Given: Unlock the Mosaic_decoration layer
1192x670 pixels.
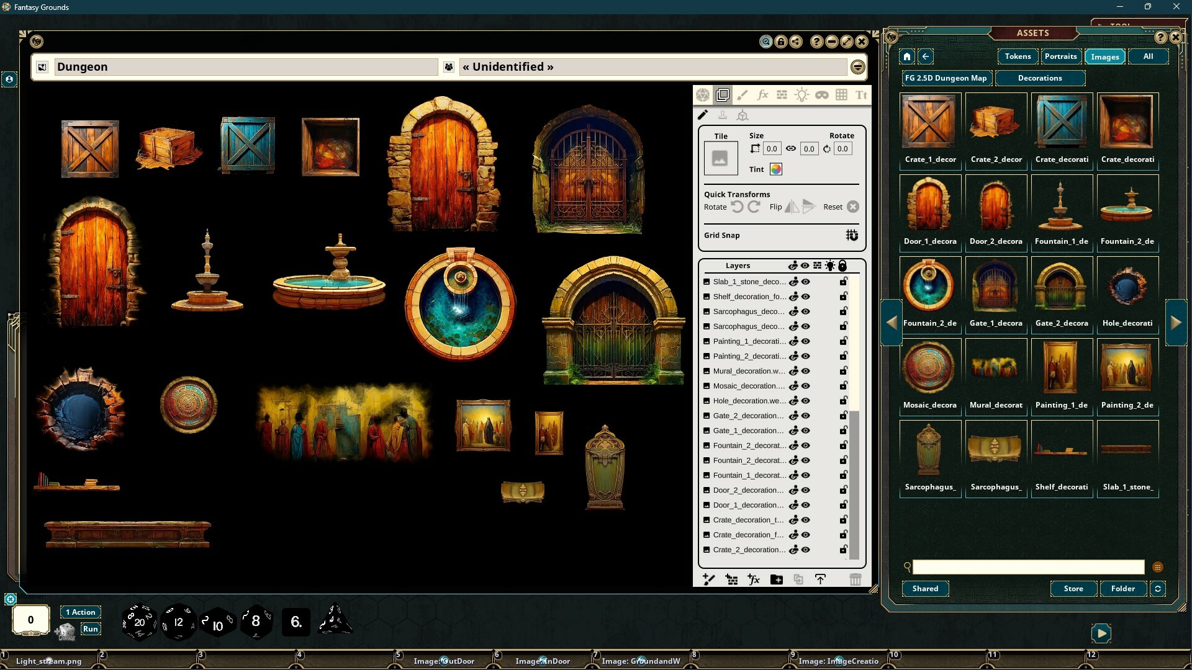Looking at the screenshot, I should pos(842,386).
